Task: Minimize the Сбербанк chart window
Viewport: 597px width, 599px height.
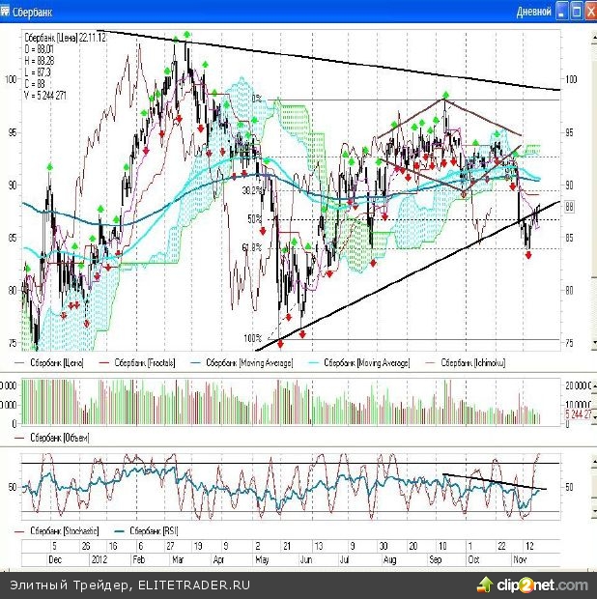Action: click(x=562, y=13)
